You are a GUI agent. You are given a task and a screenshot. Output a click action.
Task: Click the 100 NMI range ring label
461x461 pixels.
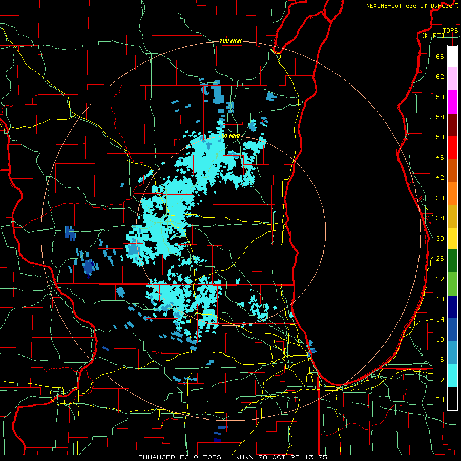click(230, 41)
